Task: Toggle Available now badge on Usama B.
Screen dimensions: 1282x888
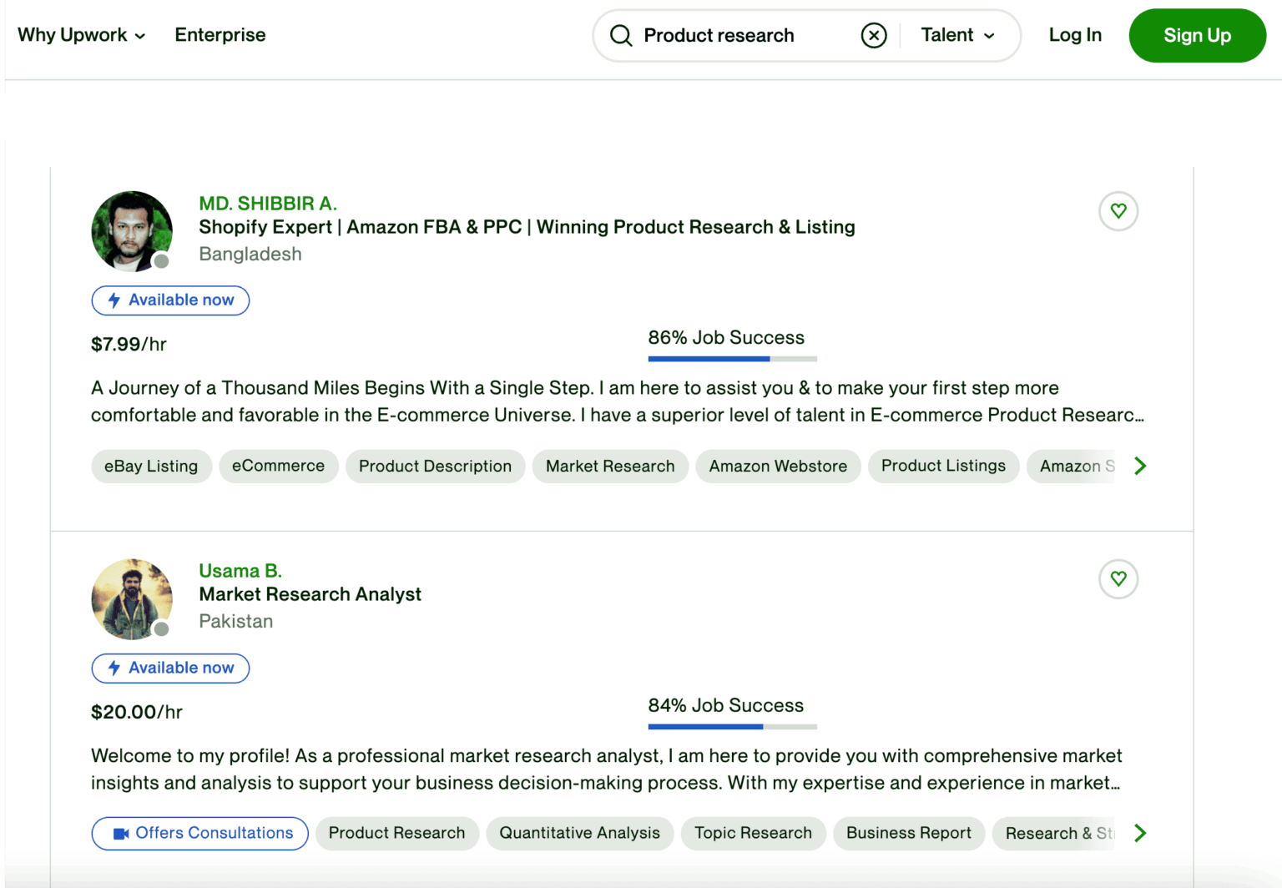Action: point(170,668)
